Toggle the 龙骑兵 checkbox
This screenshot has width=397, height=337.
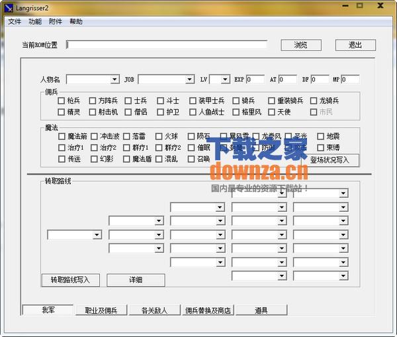coord(314,101)
